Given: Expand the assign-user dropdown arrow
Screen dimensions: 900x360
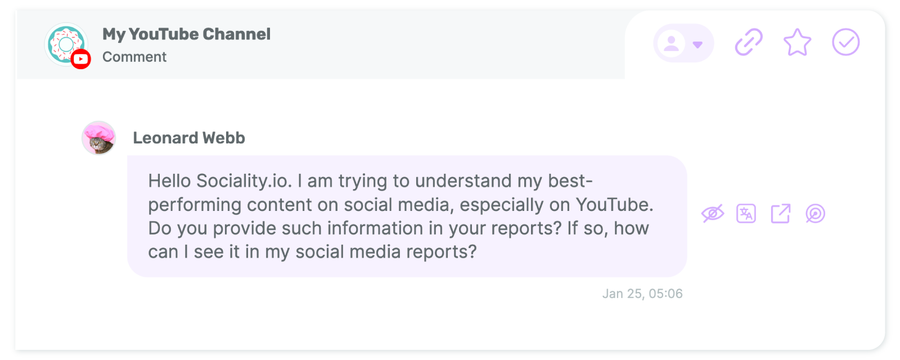Looking at the screenshot, I should click(x=698, y=44).
